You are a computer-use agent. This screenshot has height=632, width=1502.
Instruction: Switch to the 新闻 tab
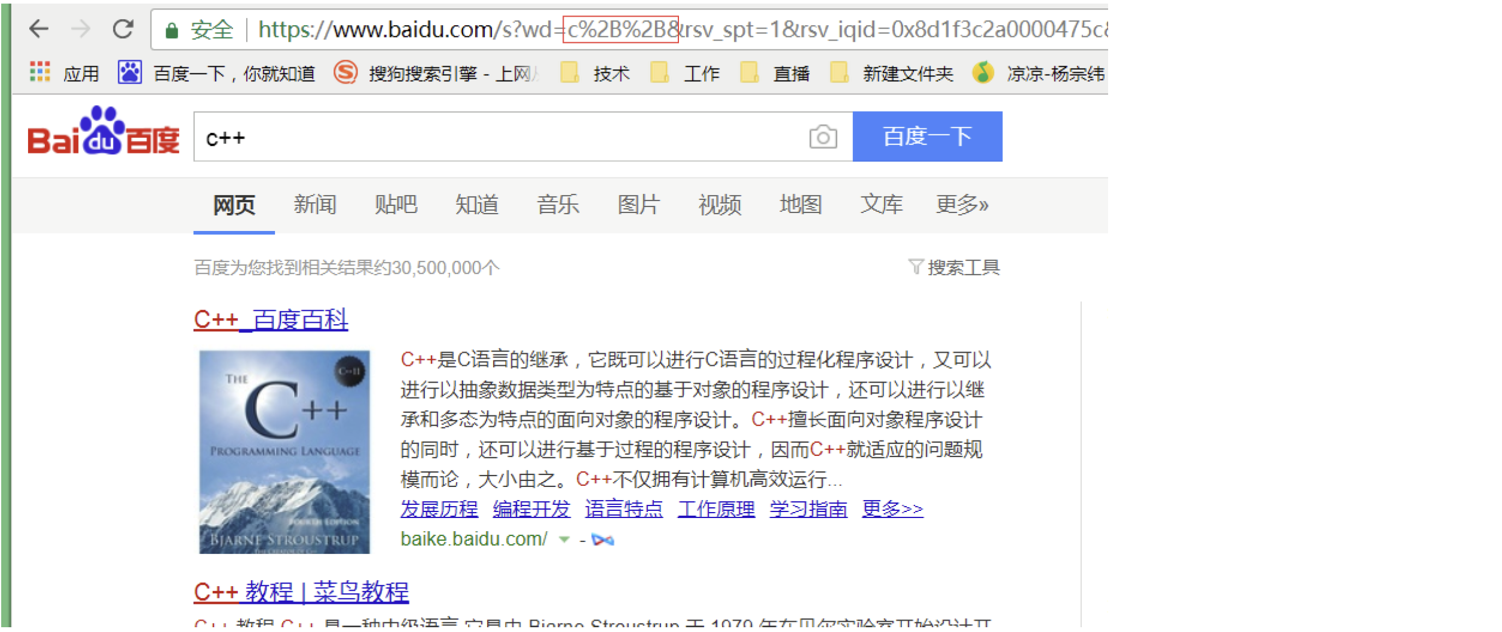coord(315,205)
